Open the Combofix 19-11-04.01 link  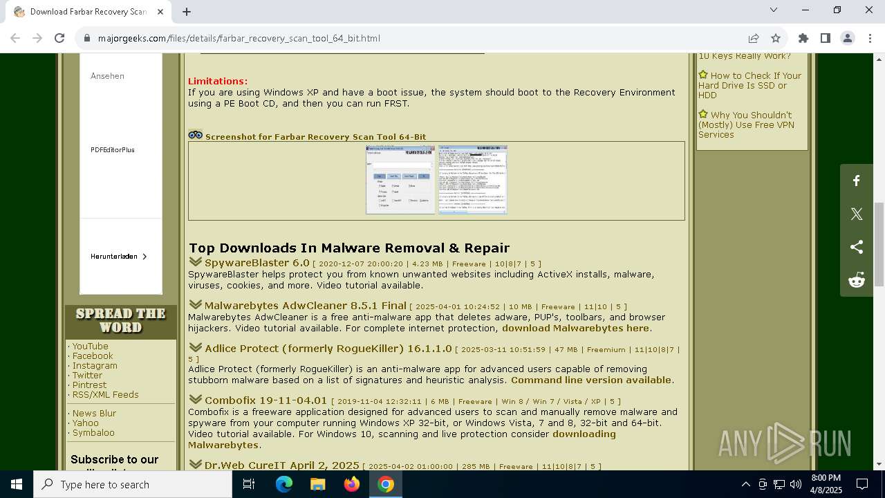(x=265, y=400)
